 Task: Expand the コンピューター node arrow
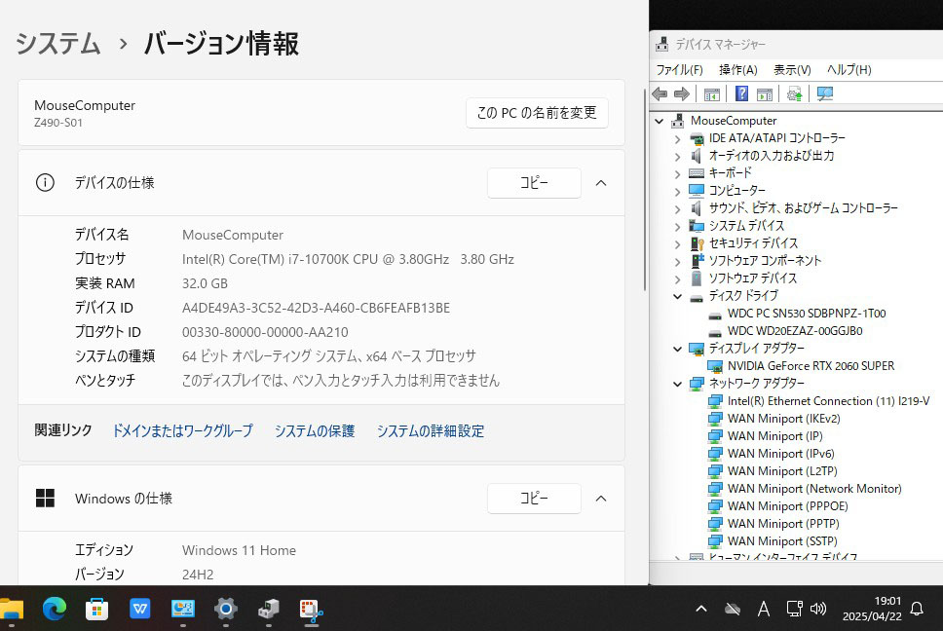click(x=678, y=191)
